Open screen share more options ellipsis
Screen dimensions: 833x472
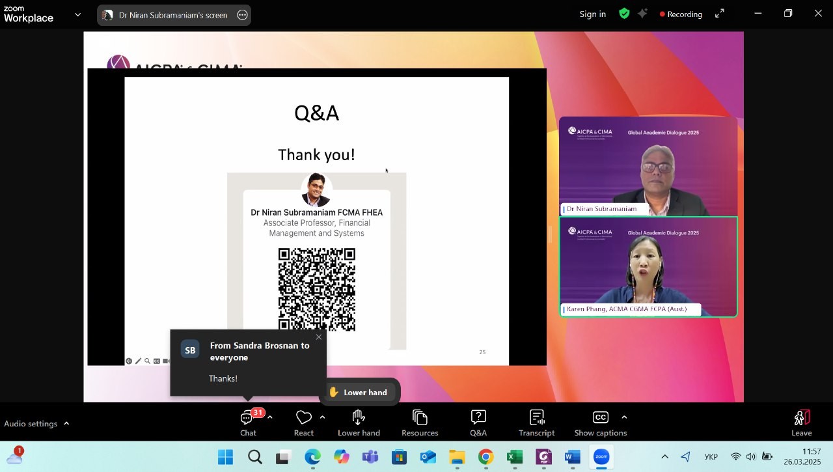(x=242, y=15)
